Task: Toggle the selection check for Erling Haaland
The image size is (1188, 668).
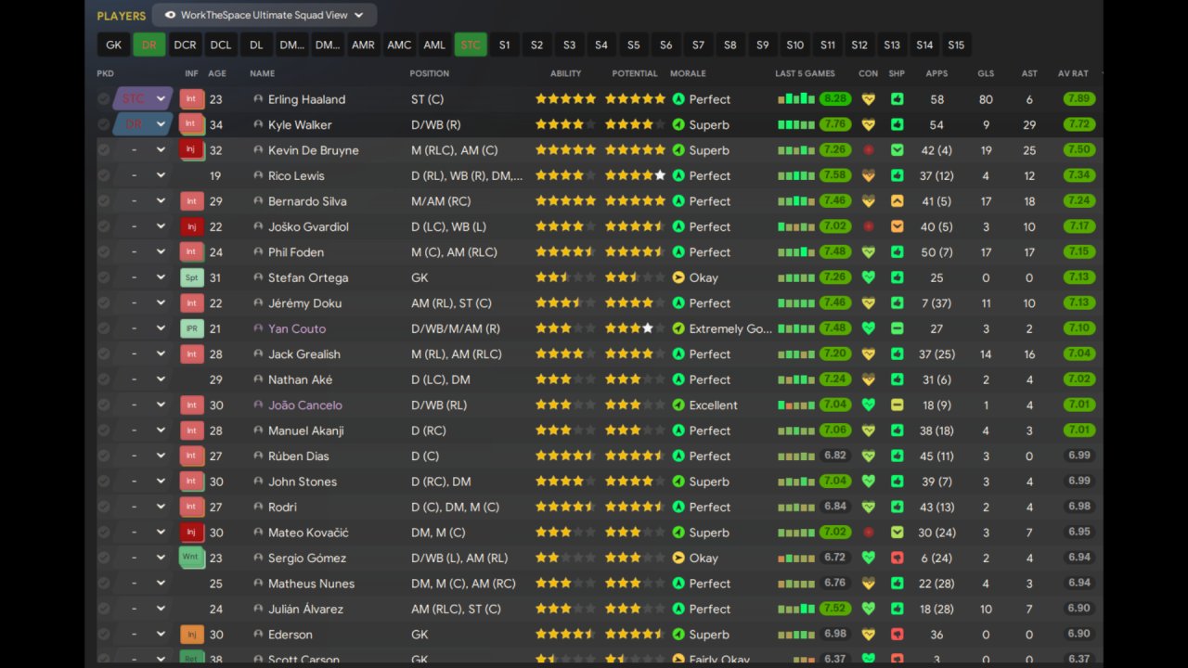Action: tap(104, 99)
